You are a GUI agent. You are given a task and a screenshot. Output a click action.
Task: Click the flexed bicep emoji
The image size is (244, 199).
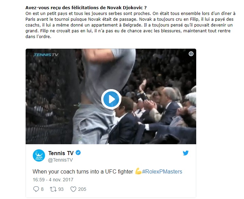click(138, 171)
